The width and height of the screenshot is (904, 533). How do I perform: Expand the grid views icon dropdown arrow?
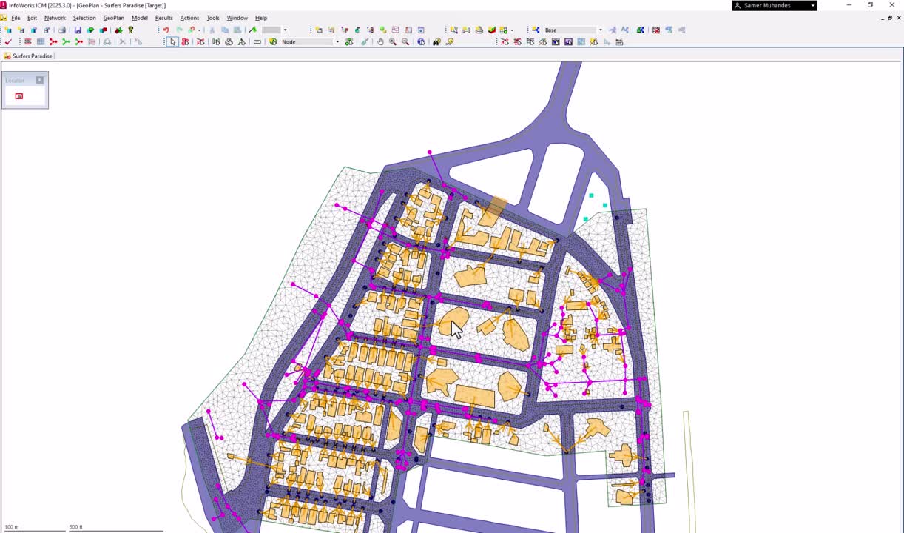coord(512,30)
